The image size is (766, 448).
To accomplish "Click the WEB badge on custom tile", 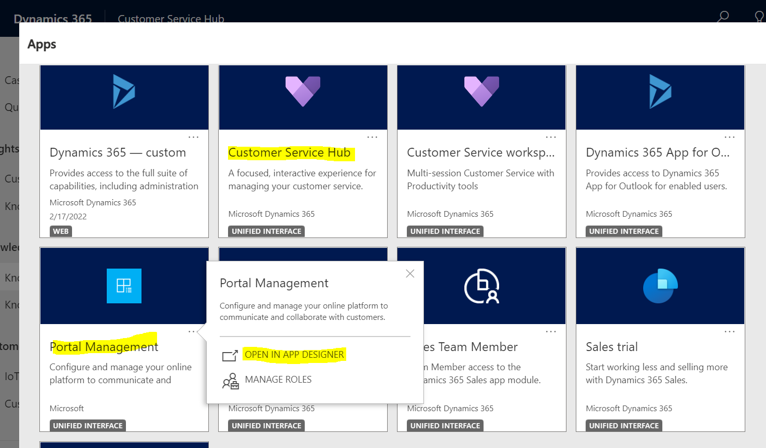I will click(x=61, y=231).
